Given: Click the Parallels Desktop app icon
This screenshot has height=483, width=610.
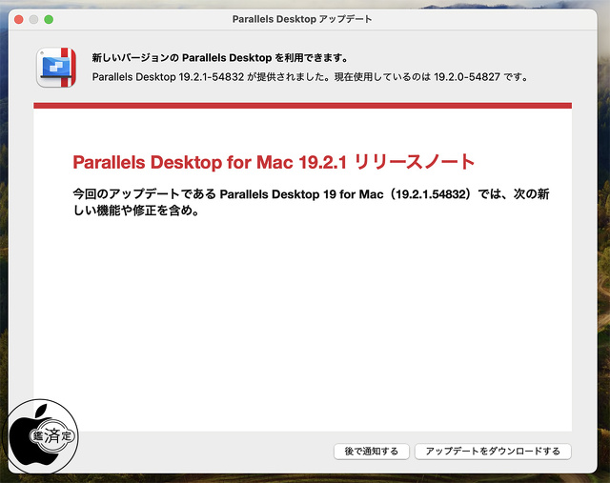Looking at the screenshot, I should point(56,68).
